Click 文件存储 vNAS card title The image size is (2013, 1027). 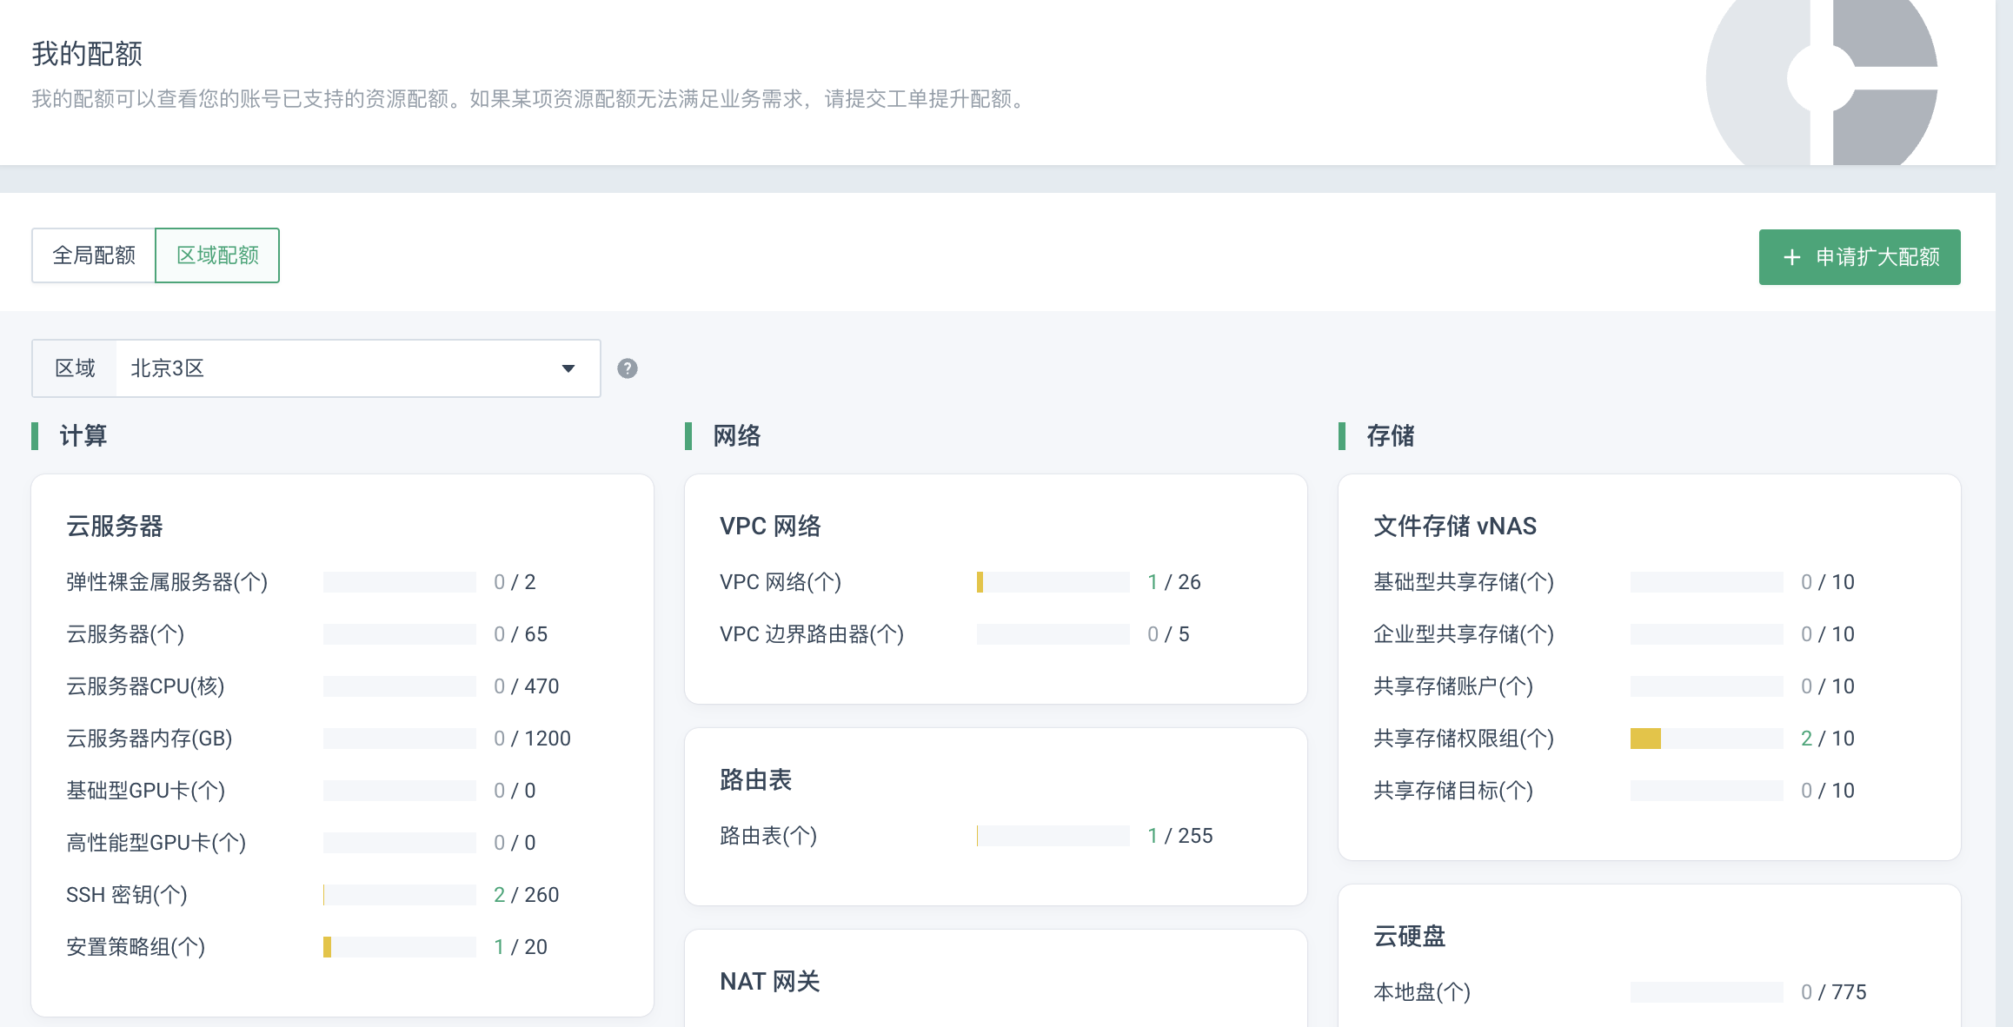tap(1454, 527)
